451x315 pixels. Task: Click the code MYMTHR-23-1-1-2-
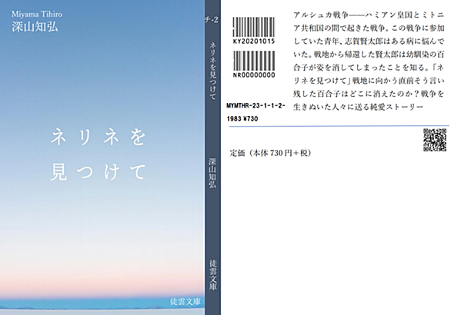(256, 105)
